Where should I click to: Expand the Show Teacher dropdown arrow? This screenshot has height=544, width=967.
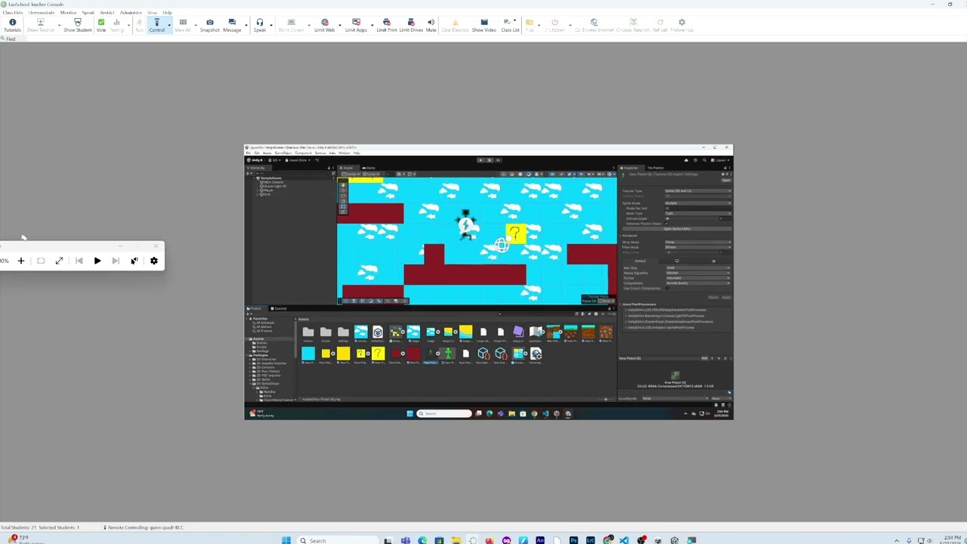(59, 25)
